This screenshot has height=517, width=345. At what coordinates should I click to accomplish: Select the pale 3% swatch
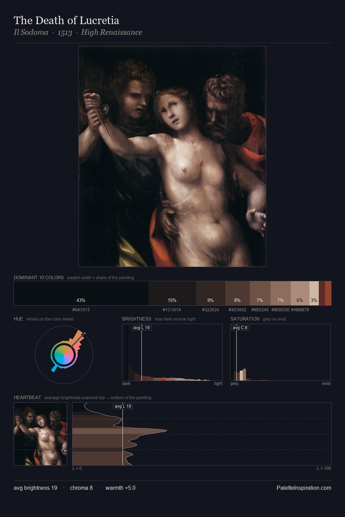pos(314,293)
